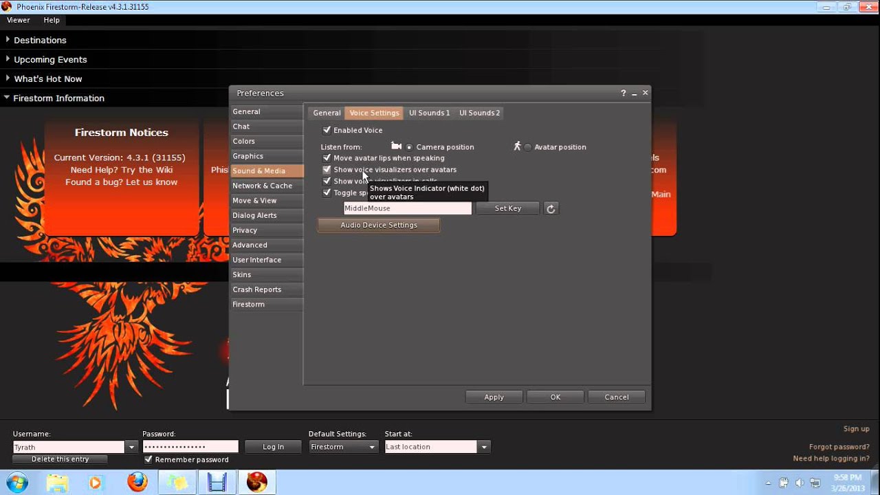Switch to the General sound tab

tap(327, 113)
